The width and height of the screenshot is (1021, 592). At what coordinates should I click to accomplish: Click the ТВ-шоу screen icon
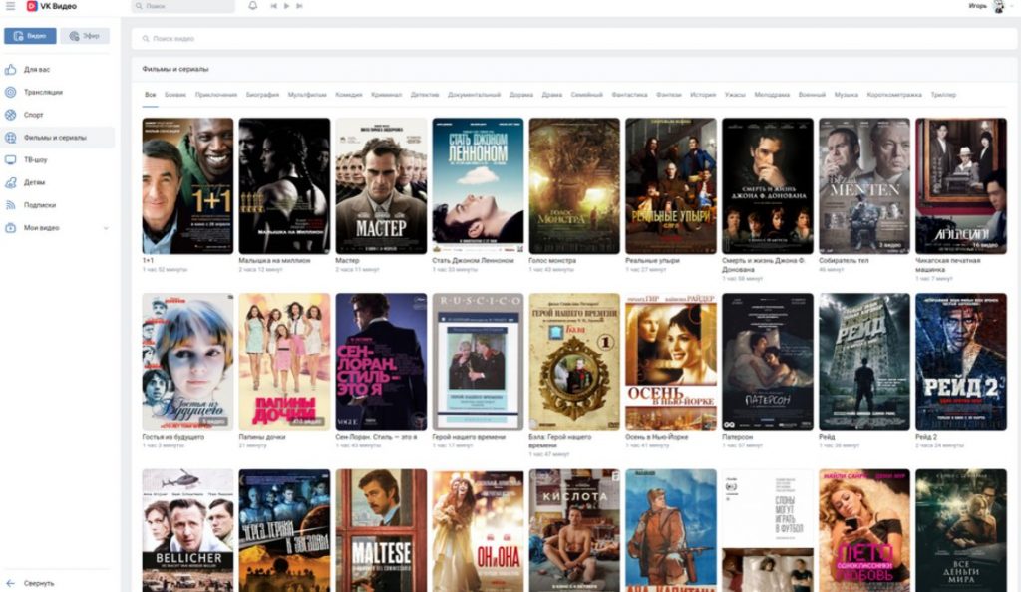pyautogui.click(x=10, y=160)
